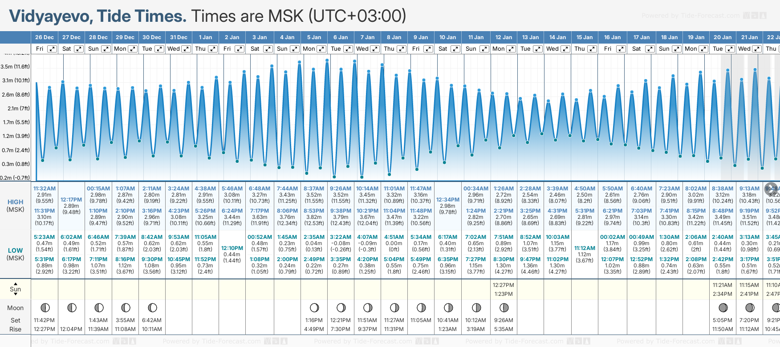The width and height of the screenshot is (780, 347).
Task: Click the moon phase icon for 12 Jan
Action: coord(504,307)
